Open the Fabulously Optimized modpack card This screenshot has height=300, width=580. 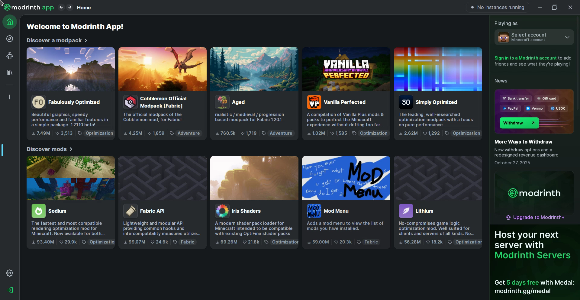(70, 93)
